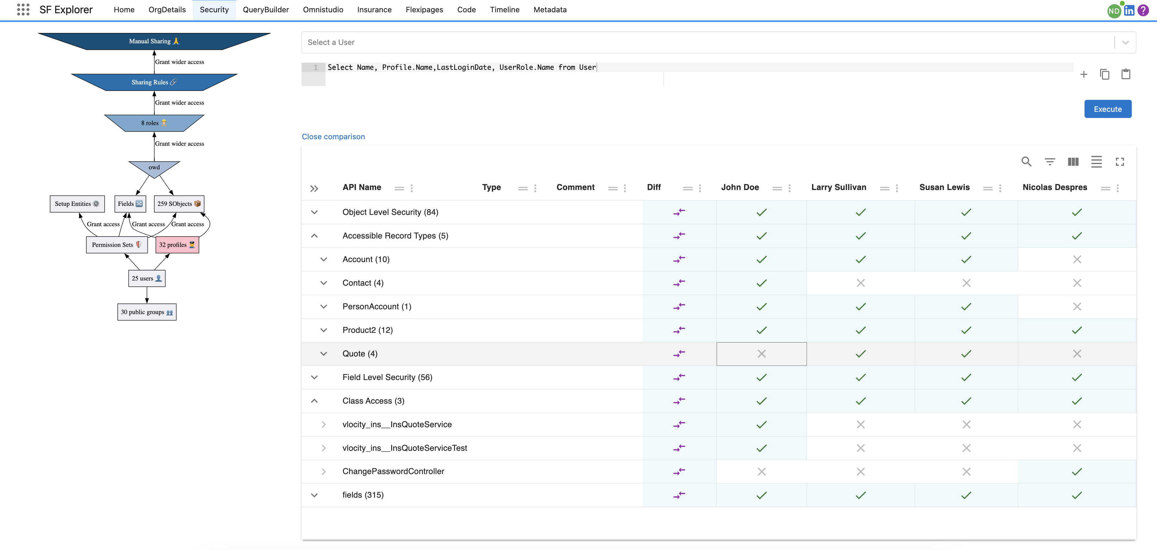The width and height of the screenshot is (1157, 550).
Task: Click the 30 public groups node
Action: 147,312
